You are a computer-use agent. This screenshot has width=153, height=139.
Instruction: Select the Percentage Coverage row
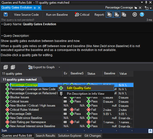tap(24, 85)
